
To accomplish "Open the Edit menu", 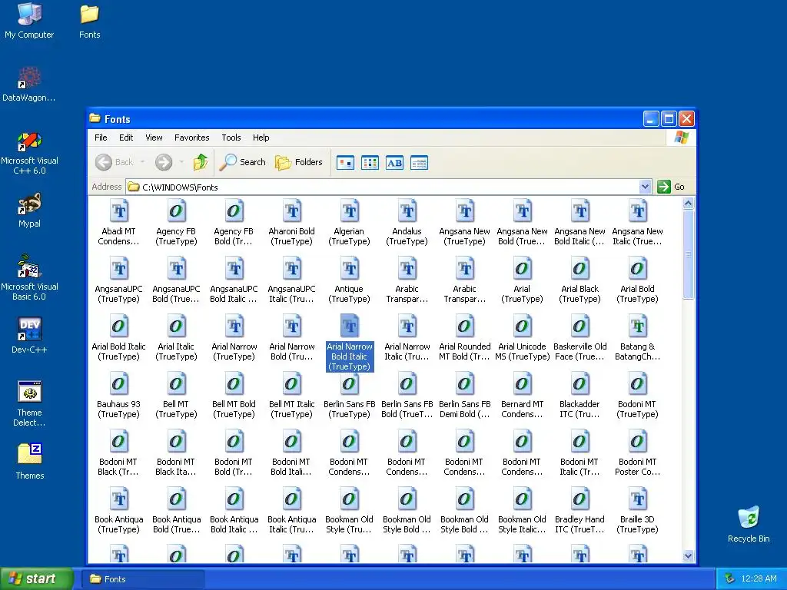I will pyautogui.click(x=126, y=138).
